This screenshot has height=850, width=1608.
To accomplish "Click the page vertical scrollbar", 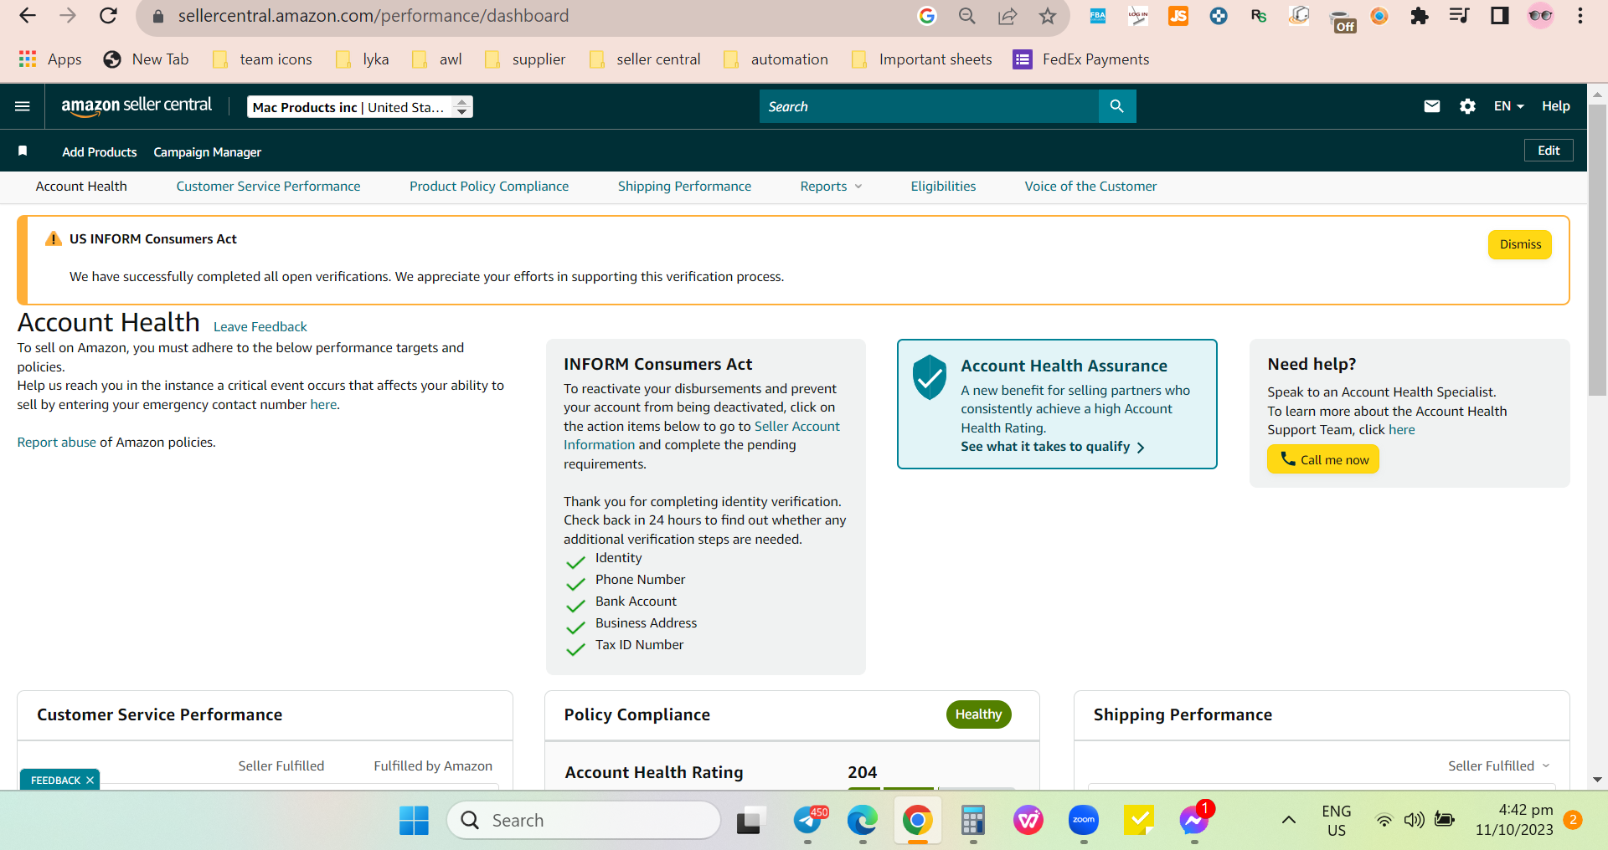I will coord(1597,251).
